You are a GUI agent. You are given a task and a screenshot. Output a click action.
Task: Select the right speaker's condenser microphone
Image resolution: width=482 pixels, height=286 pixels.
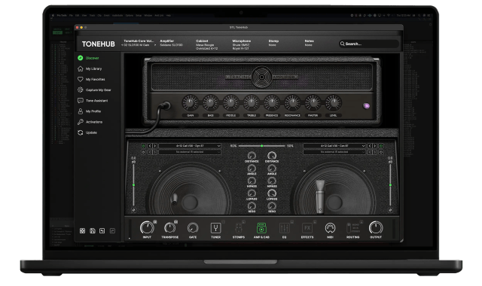point(320,196)
